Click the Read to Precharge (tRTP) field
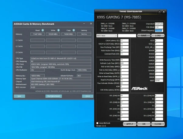Viewport: 183px width, 139px height. 124,80
